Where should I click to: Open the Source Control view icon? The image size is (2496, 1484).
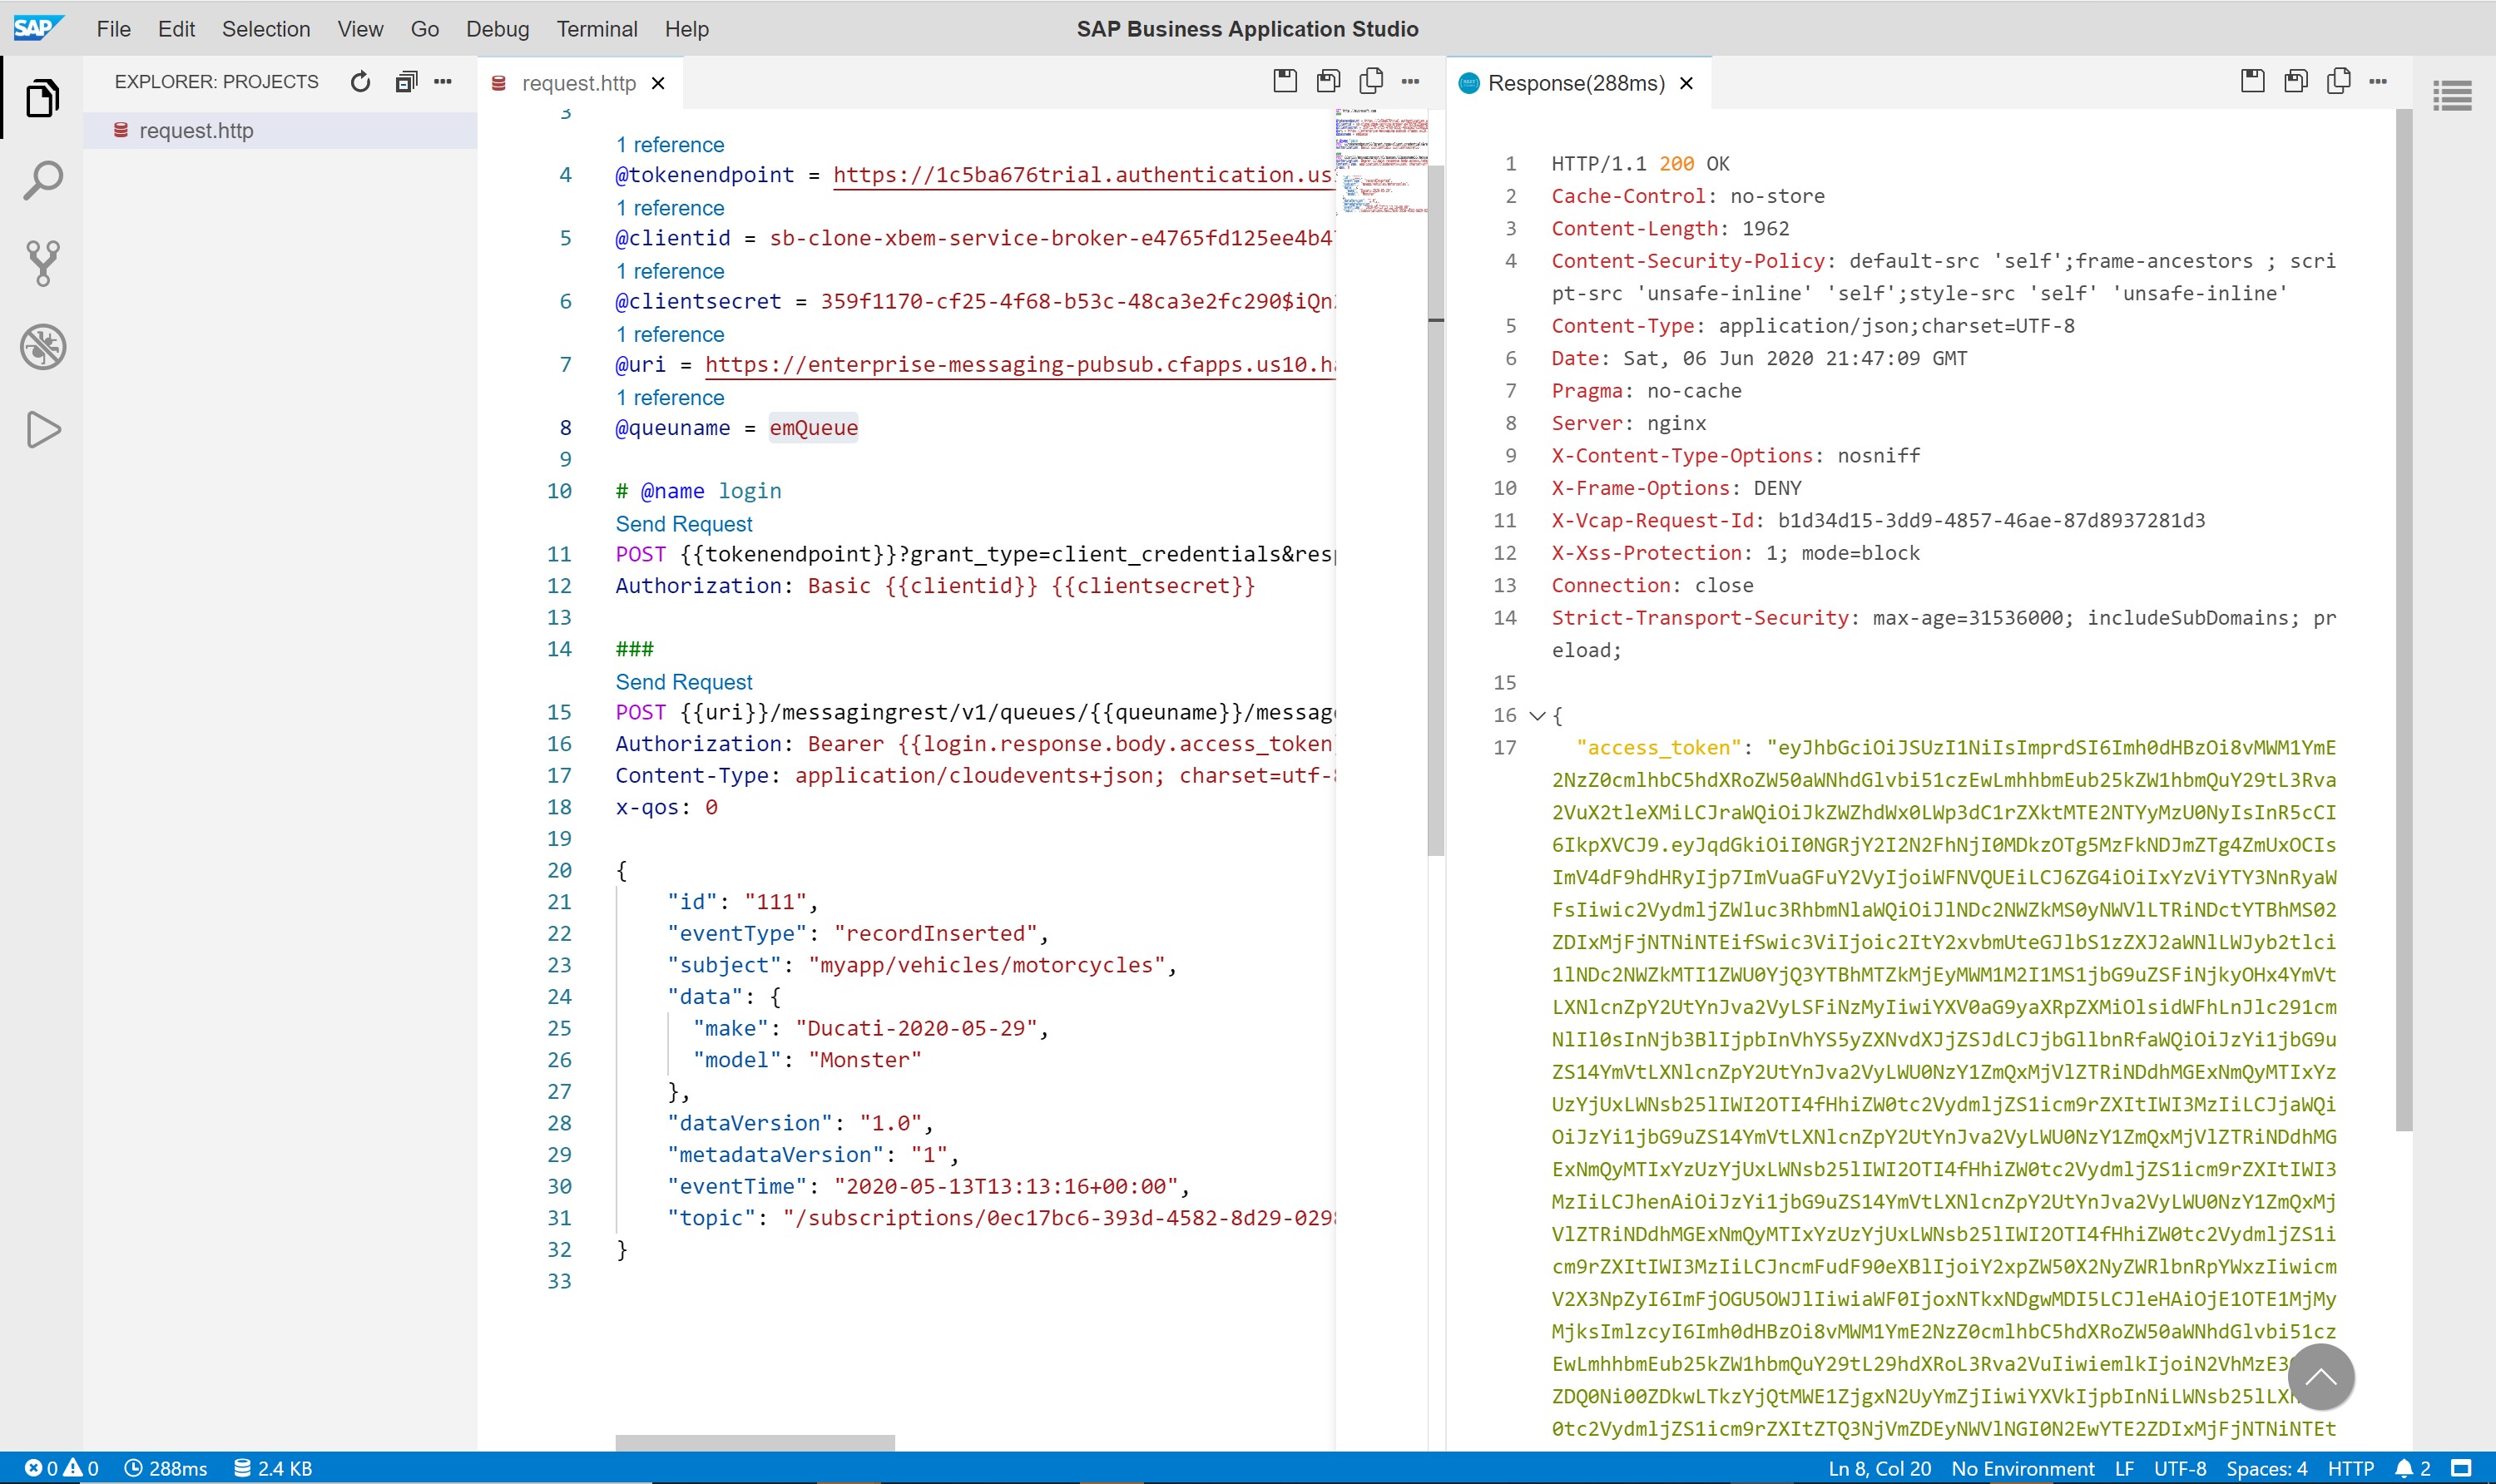(42, 263)
